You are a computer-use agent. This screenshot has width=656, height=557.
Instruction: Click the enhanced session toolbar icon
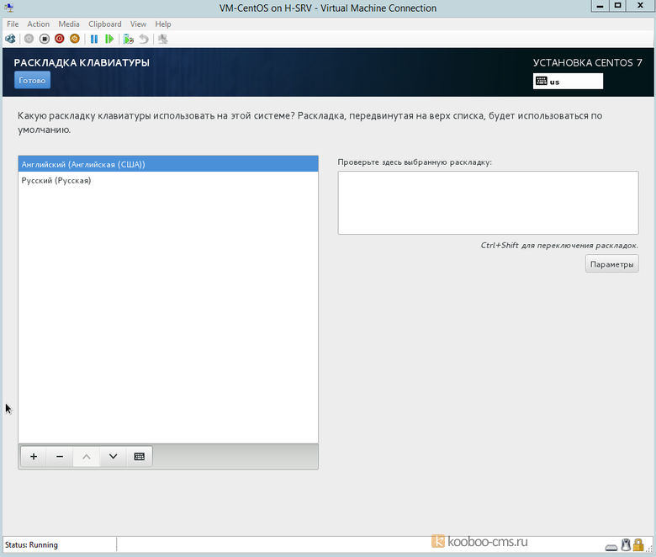point(163,39)
